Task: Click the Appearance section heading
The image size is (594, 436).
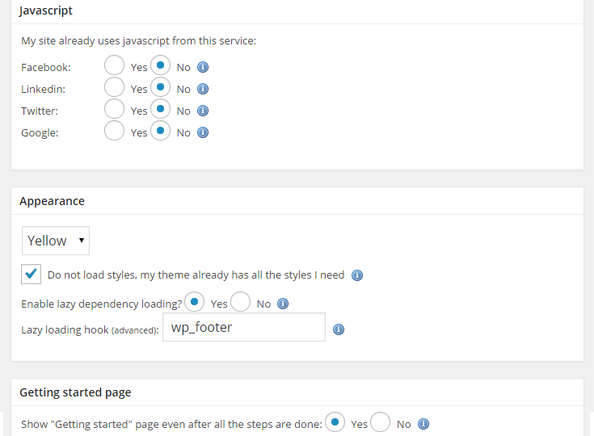Action: 52,201
